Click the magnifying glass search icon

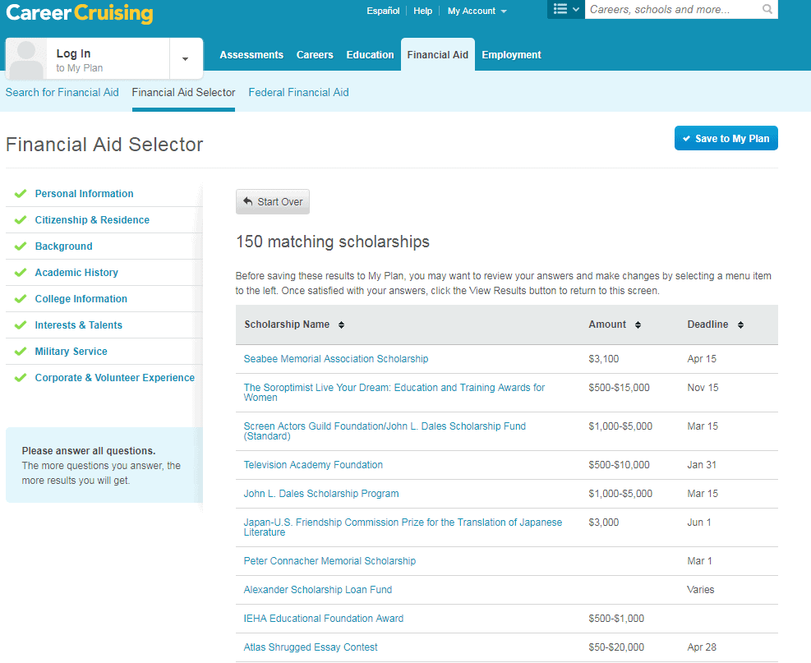[767, 9]
